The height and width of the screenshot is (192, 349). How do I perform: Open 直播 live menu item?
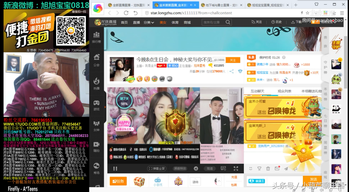click(x=137, y=22)
